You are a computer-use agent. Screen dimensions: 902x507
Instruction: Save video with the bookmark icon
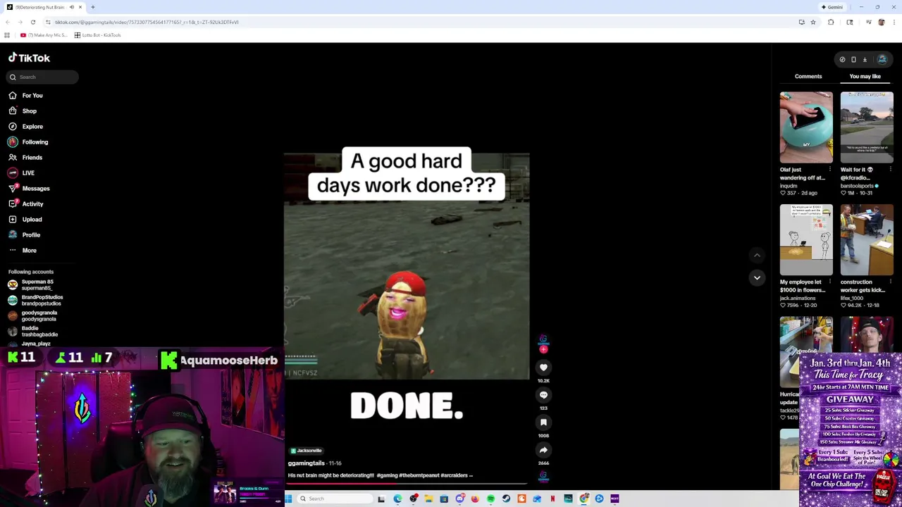(x=543, y=423)
